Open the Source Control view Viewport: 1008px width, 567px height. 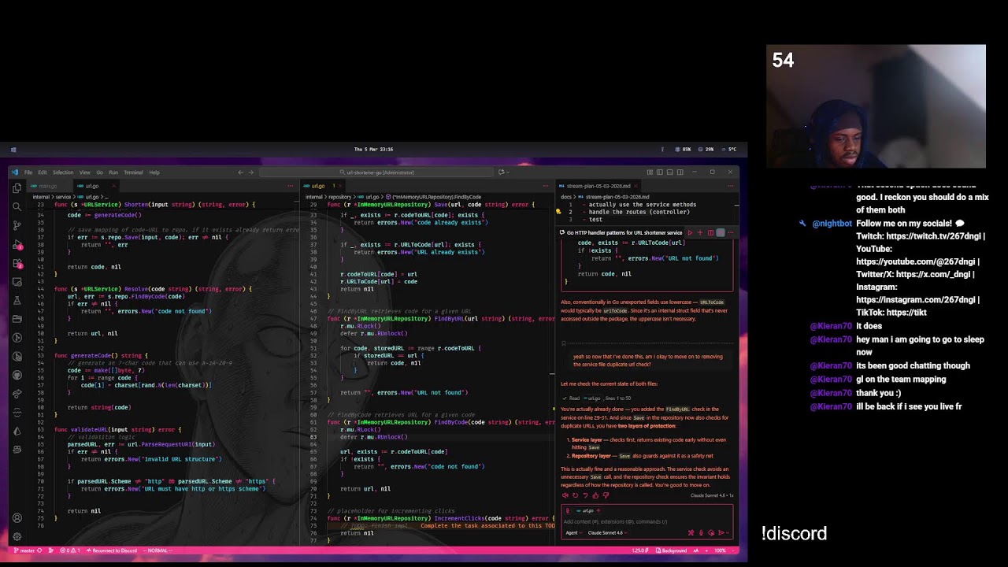click(x=17, y=225)
